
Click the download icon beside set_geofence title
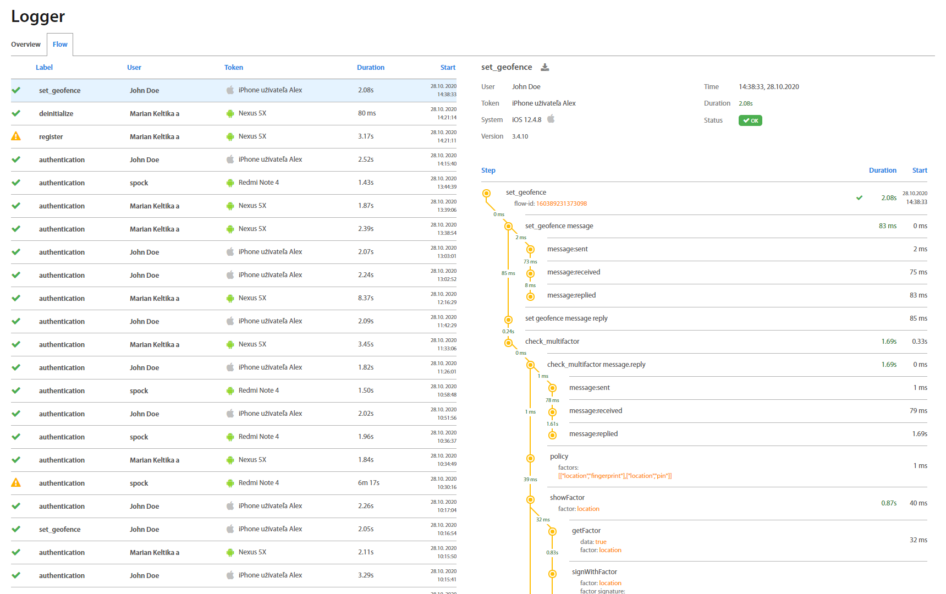(x=544, y=67)
